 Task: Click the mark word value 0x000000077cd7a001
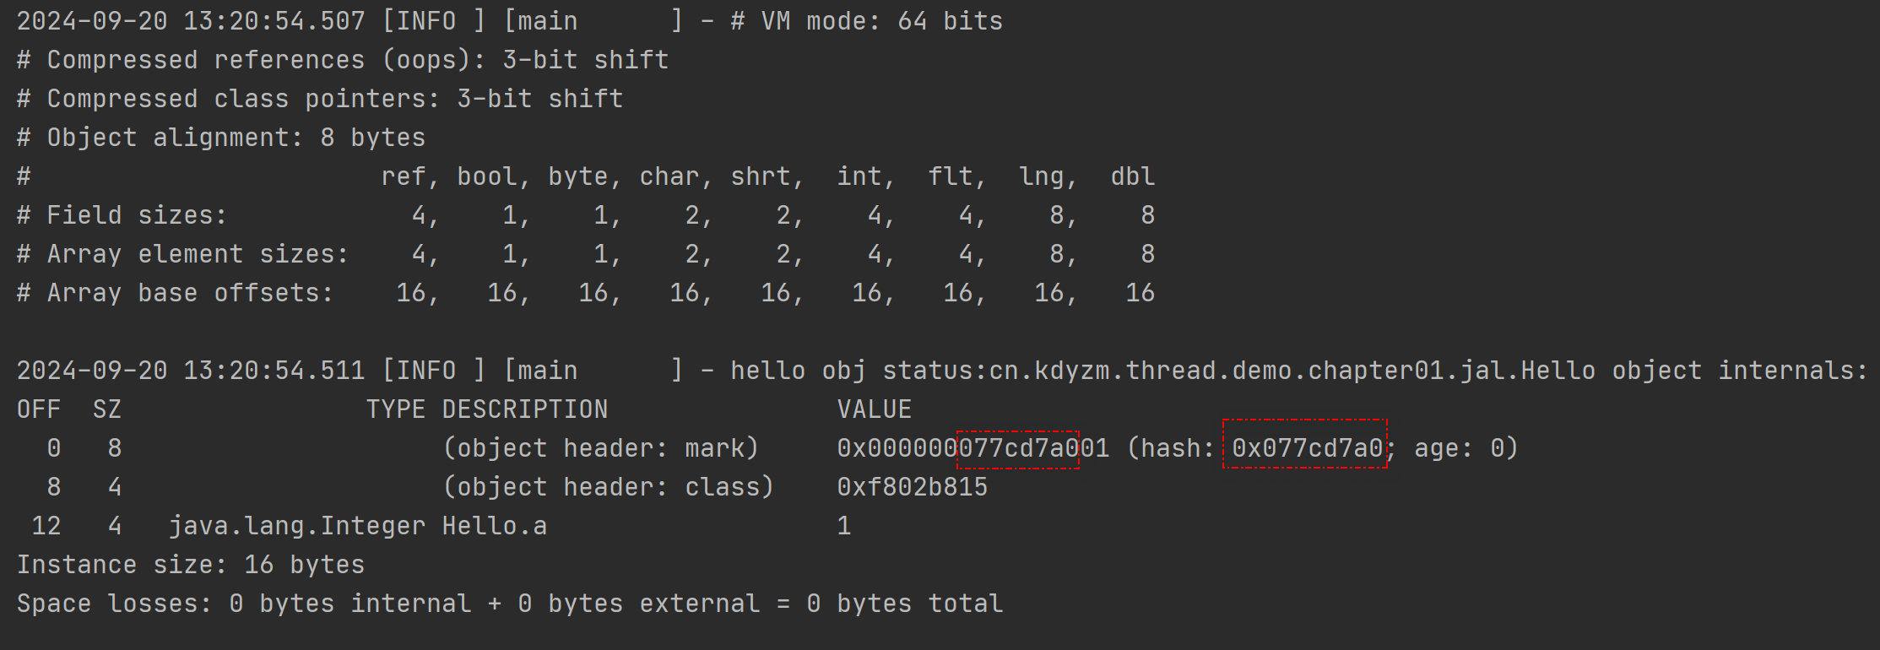(x=973, y=448)
